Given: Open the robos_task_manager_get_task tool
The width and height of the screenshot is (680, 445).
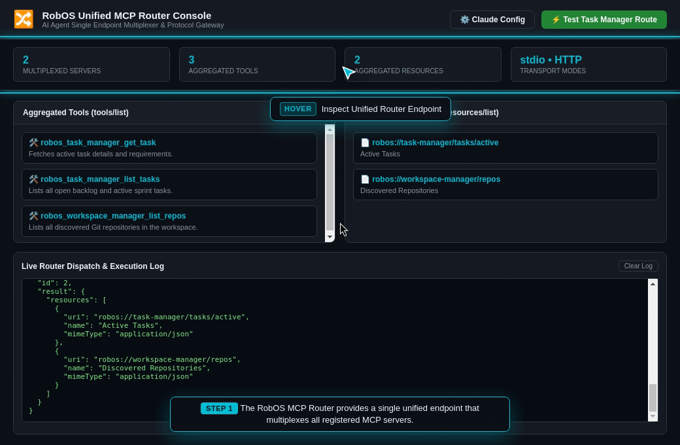Looking at the screenshot, I should 169,148.
